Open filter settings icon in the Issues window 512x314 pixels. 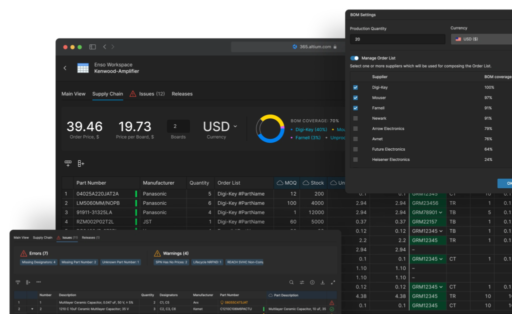(x=301, y=283)
